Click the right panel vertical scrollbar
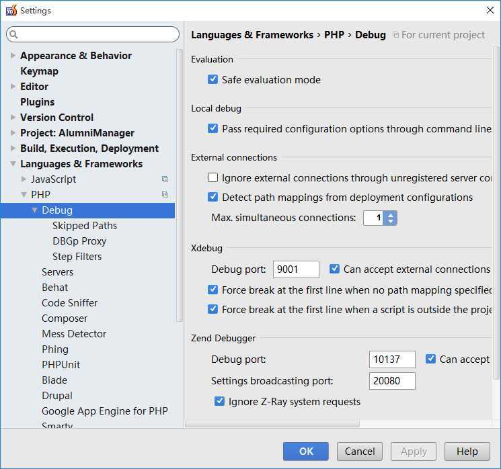 click(x=496, y=212)
